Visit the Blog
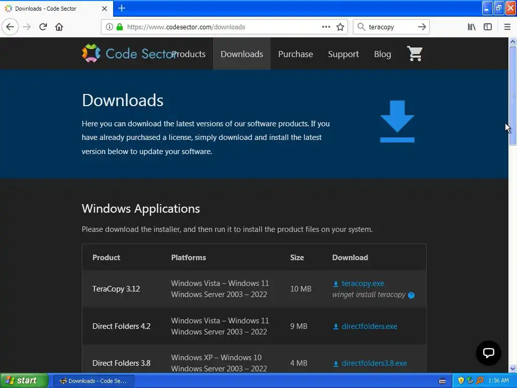This screenshot has height=388, width=517. coord(383,54)
